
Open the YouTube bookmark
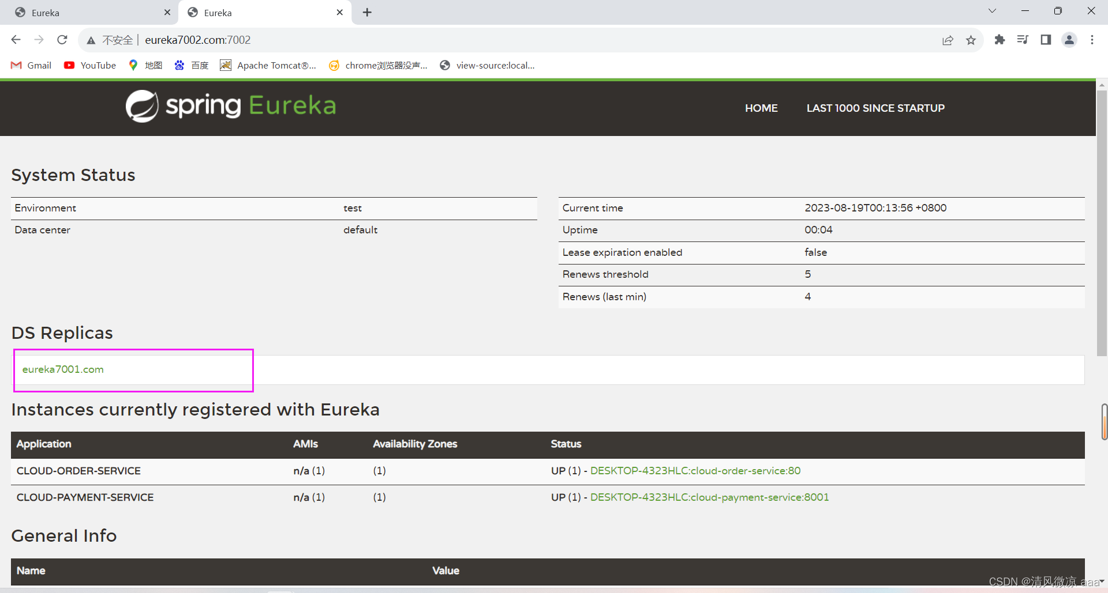point(90,65)
